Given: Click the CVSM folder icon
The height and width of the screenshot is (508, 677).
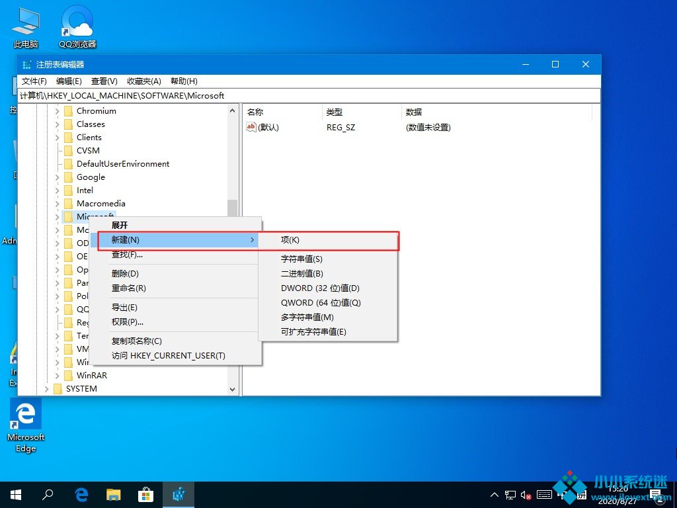Looking at the screenshot, I should click(x=68, y=151).
